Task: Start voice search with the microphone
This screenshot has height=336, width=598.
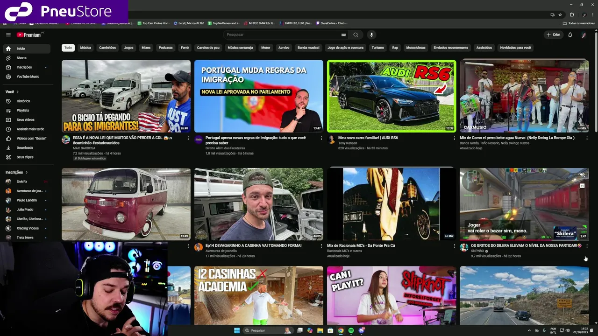Action: (371, 35)
